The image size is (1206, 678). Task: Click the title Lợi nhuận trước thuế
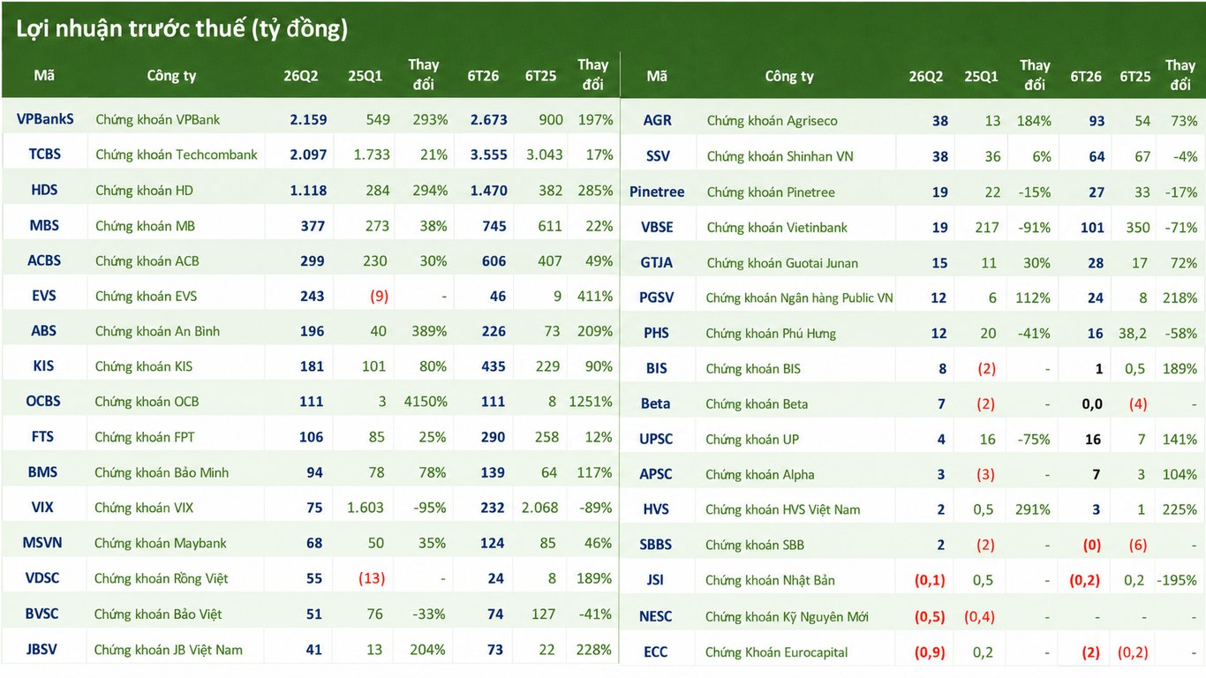(130, 28)
